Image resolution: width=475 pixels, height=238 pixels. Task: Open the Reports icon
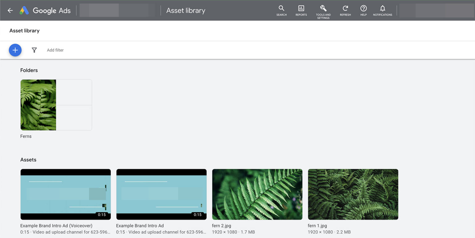(301, 10)
